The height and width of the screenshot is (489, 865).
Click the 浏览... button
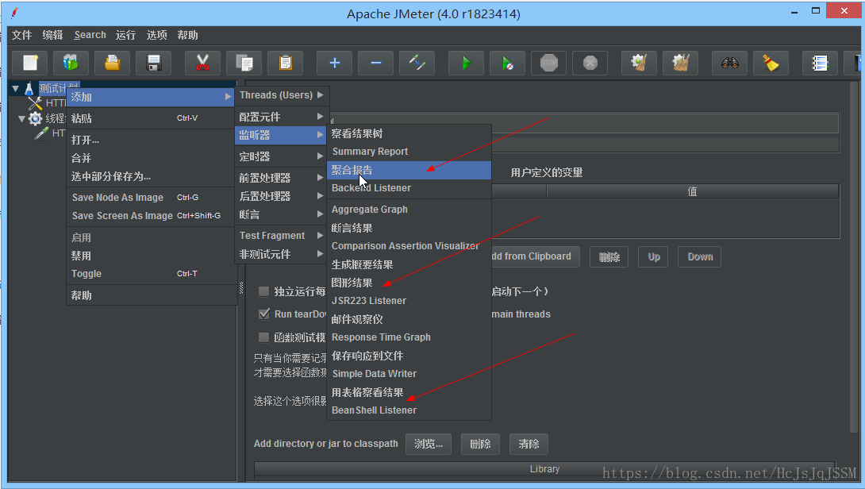pos(429,444)
